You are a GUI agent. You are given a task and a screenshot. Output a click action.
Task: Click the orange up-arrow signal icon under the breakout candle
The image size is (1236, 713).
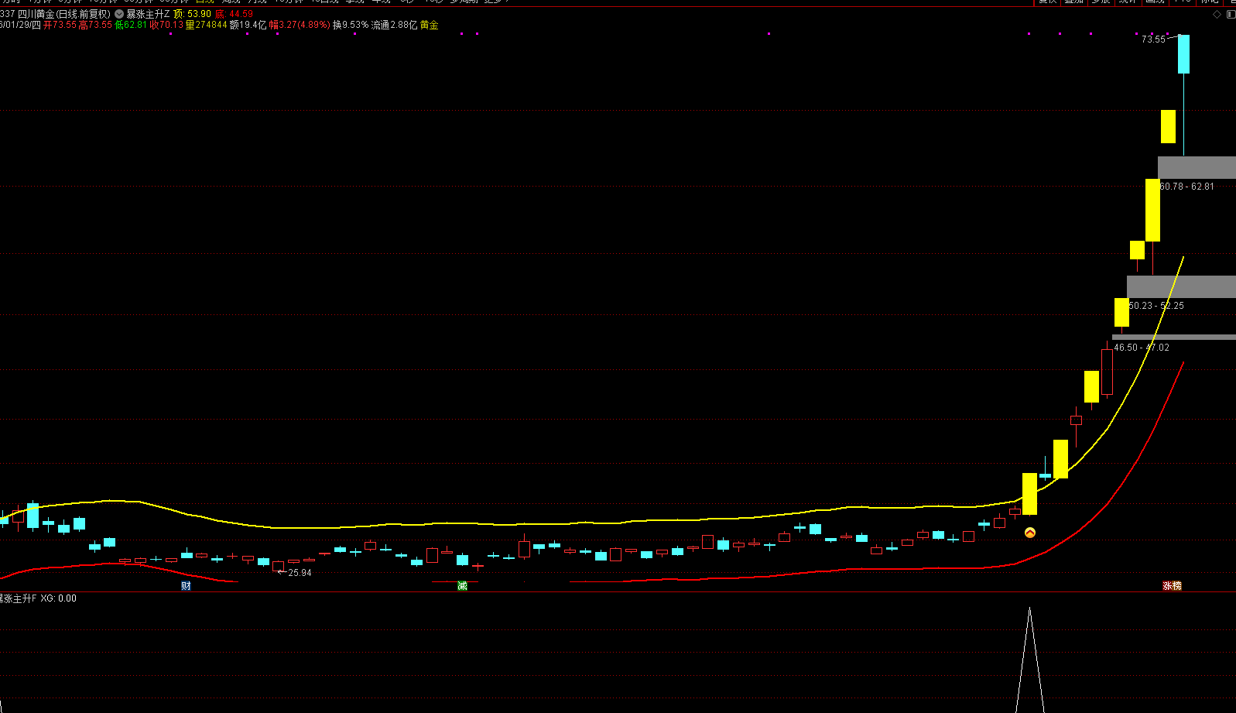coord(1030,533)
